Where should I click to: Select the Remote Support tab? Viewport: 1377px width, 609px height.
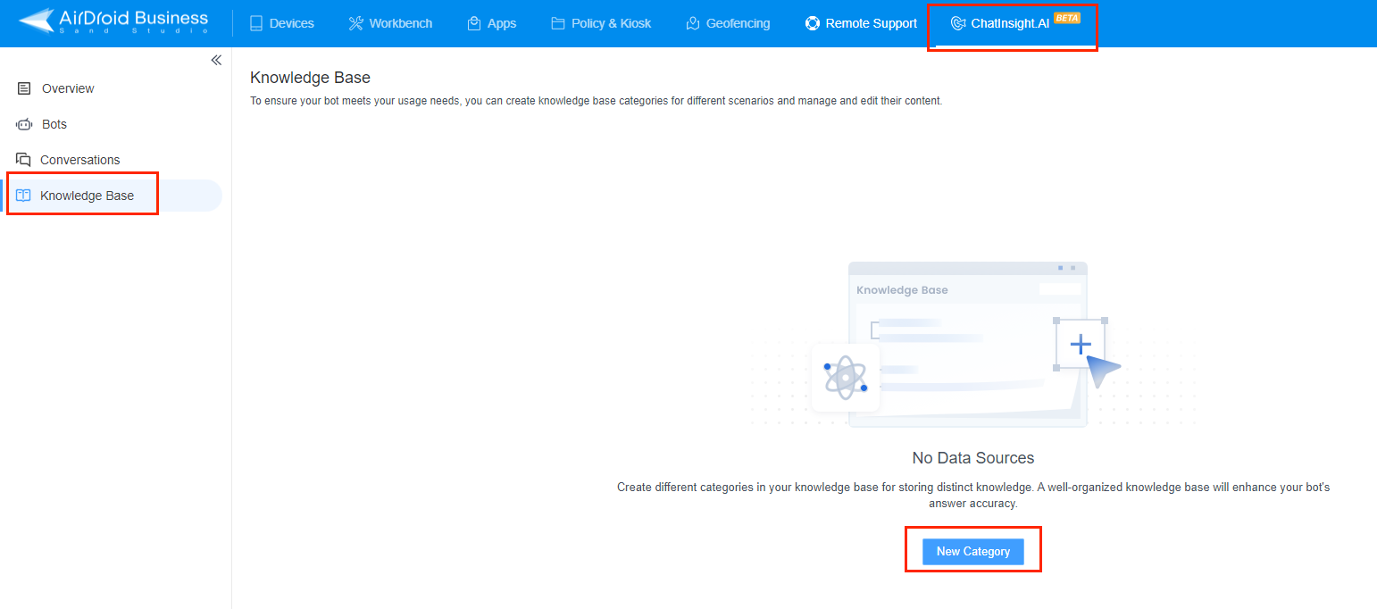tap(861, 23)
